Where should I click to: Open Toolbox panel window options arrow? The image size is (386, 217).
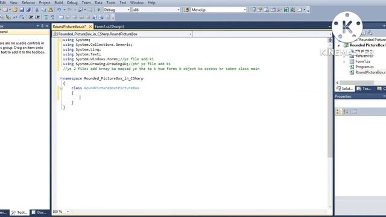(x=37, y=26)
